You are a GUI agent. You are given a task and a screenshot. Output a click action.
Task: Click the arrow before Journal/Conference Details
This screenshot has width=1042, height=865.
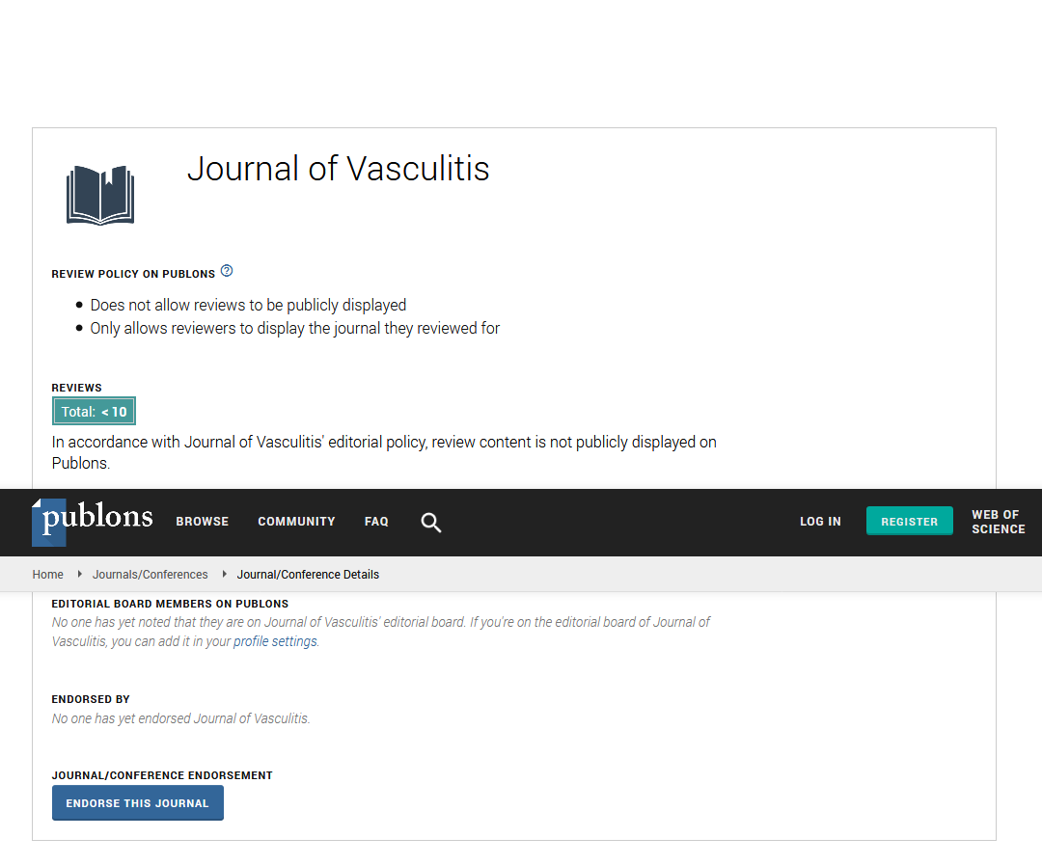[x=224, y=574]
